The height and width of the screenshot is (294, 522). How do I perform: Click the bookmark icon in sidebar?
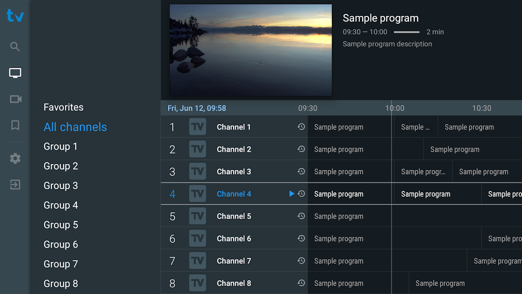click(15, 125)
